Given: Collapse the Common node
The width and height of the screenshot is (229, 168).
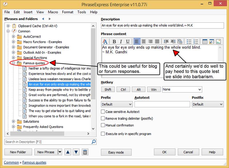Looking at the screenshot, I should (x=8, y=31).
